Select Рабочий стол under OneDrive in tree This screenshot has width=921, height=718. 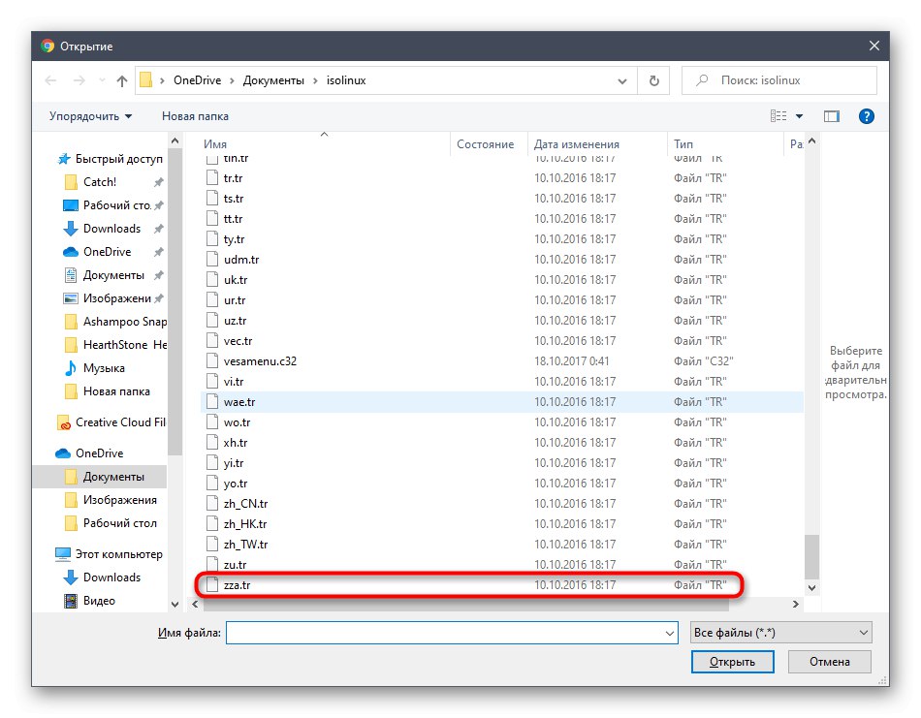(111, 523)
